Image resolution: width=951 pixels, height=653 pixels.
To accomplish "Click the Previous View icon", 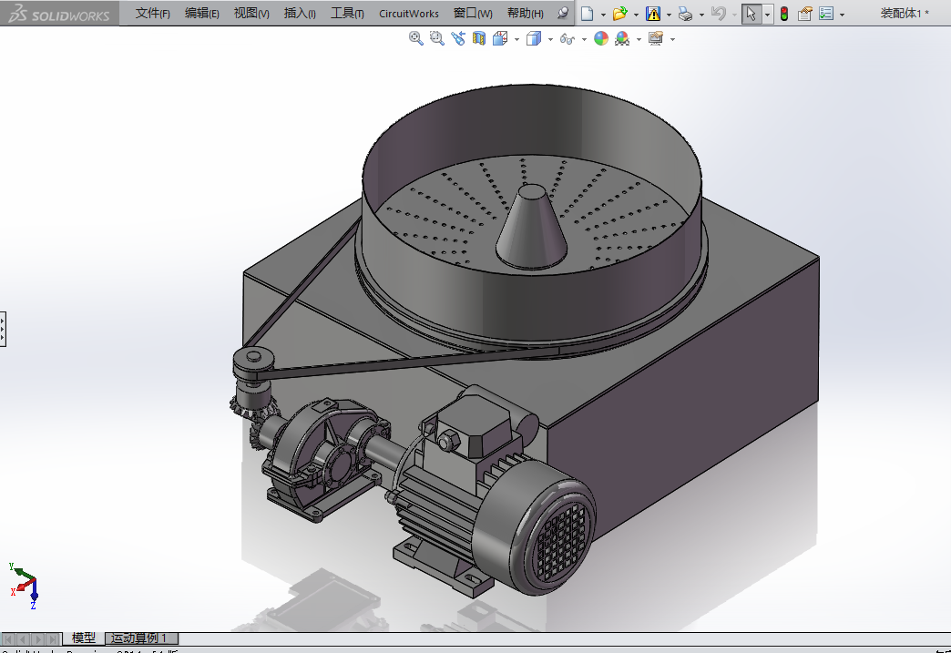I will tap(457, 38).
